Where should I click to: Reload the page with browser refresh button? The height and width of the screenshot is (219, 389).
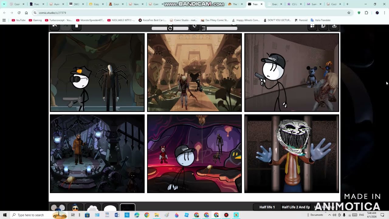(x=19, y=13)
